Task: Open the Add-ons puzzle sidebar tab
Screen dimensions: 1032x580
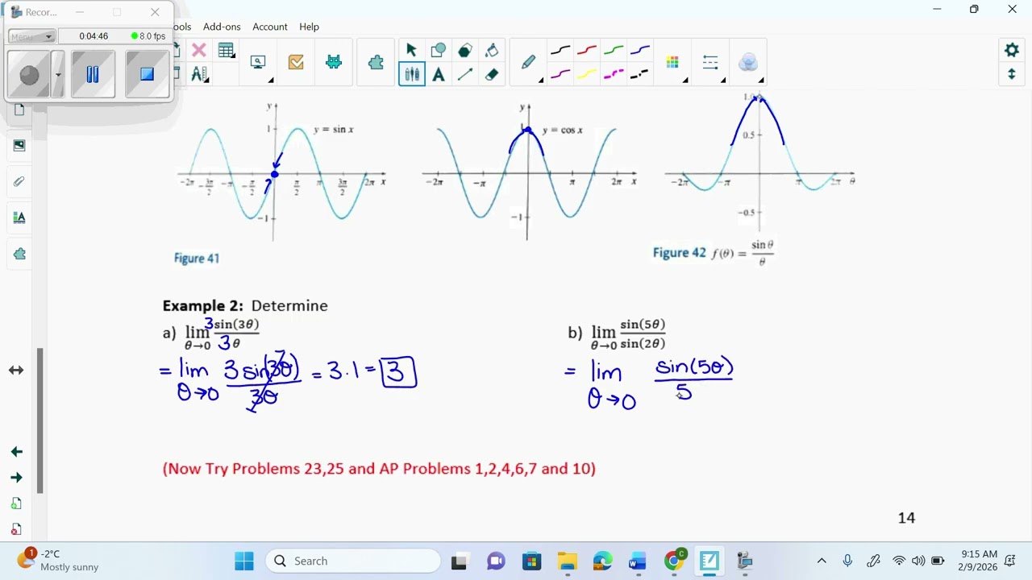Action: coord(19,254)
